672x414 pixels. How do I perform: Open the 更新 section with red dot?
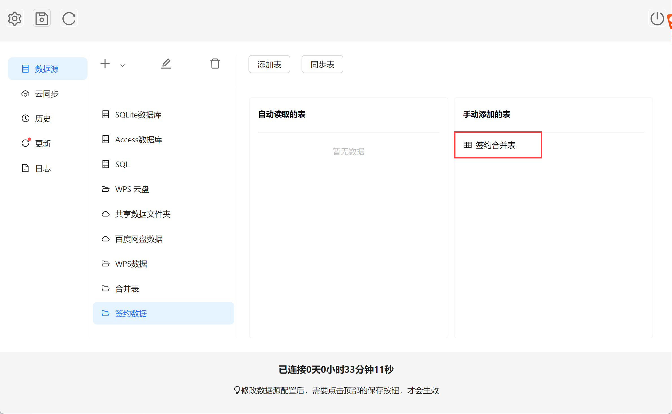[43, 143]
